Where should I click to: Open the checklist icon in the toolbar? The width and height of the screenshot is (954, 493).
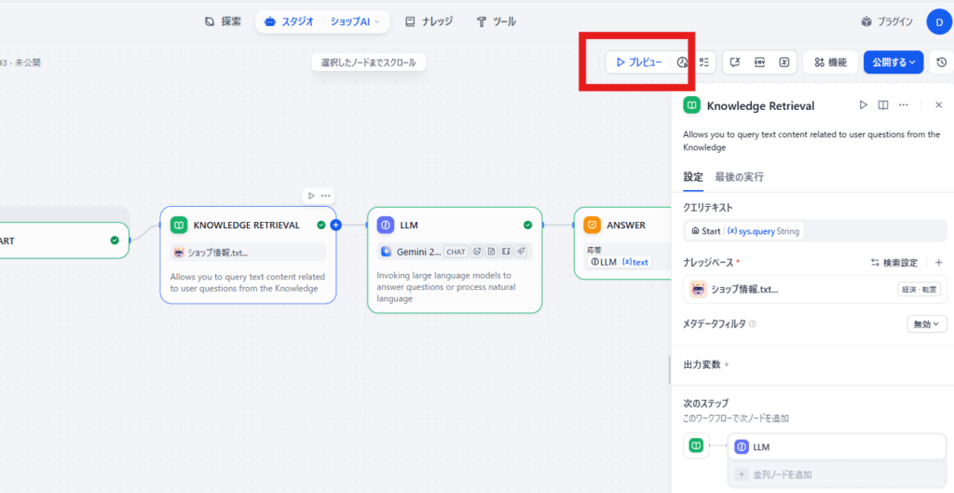(x=705, y=62)
